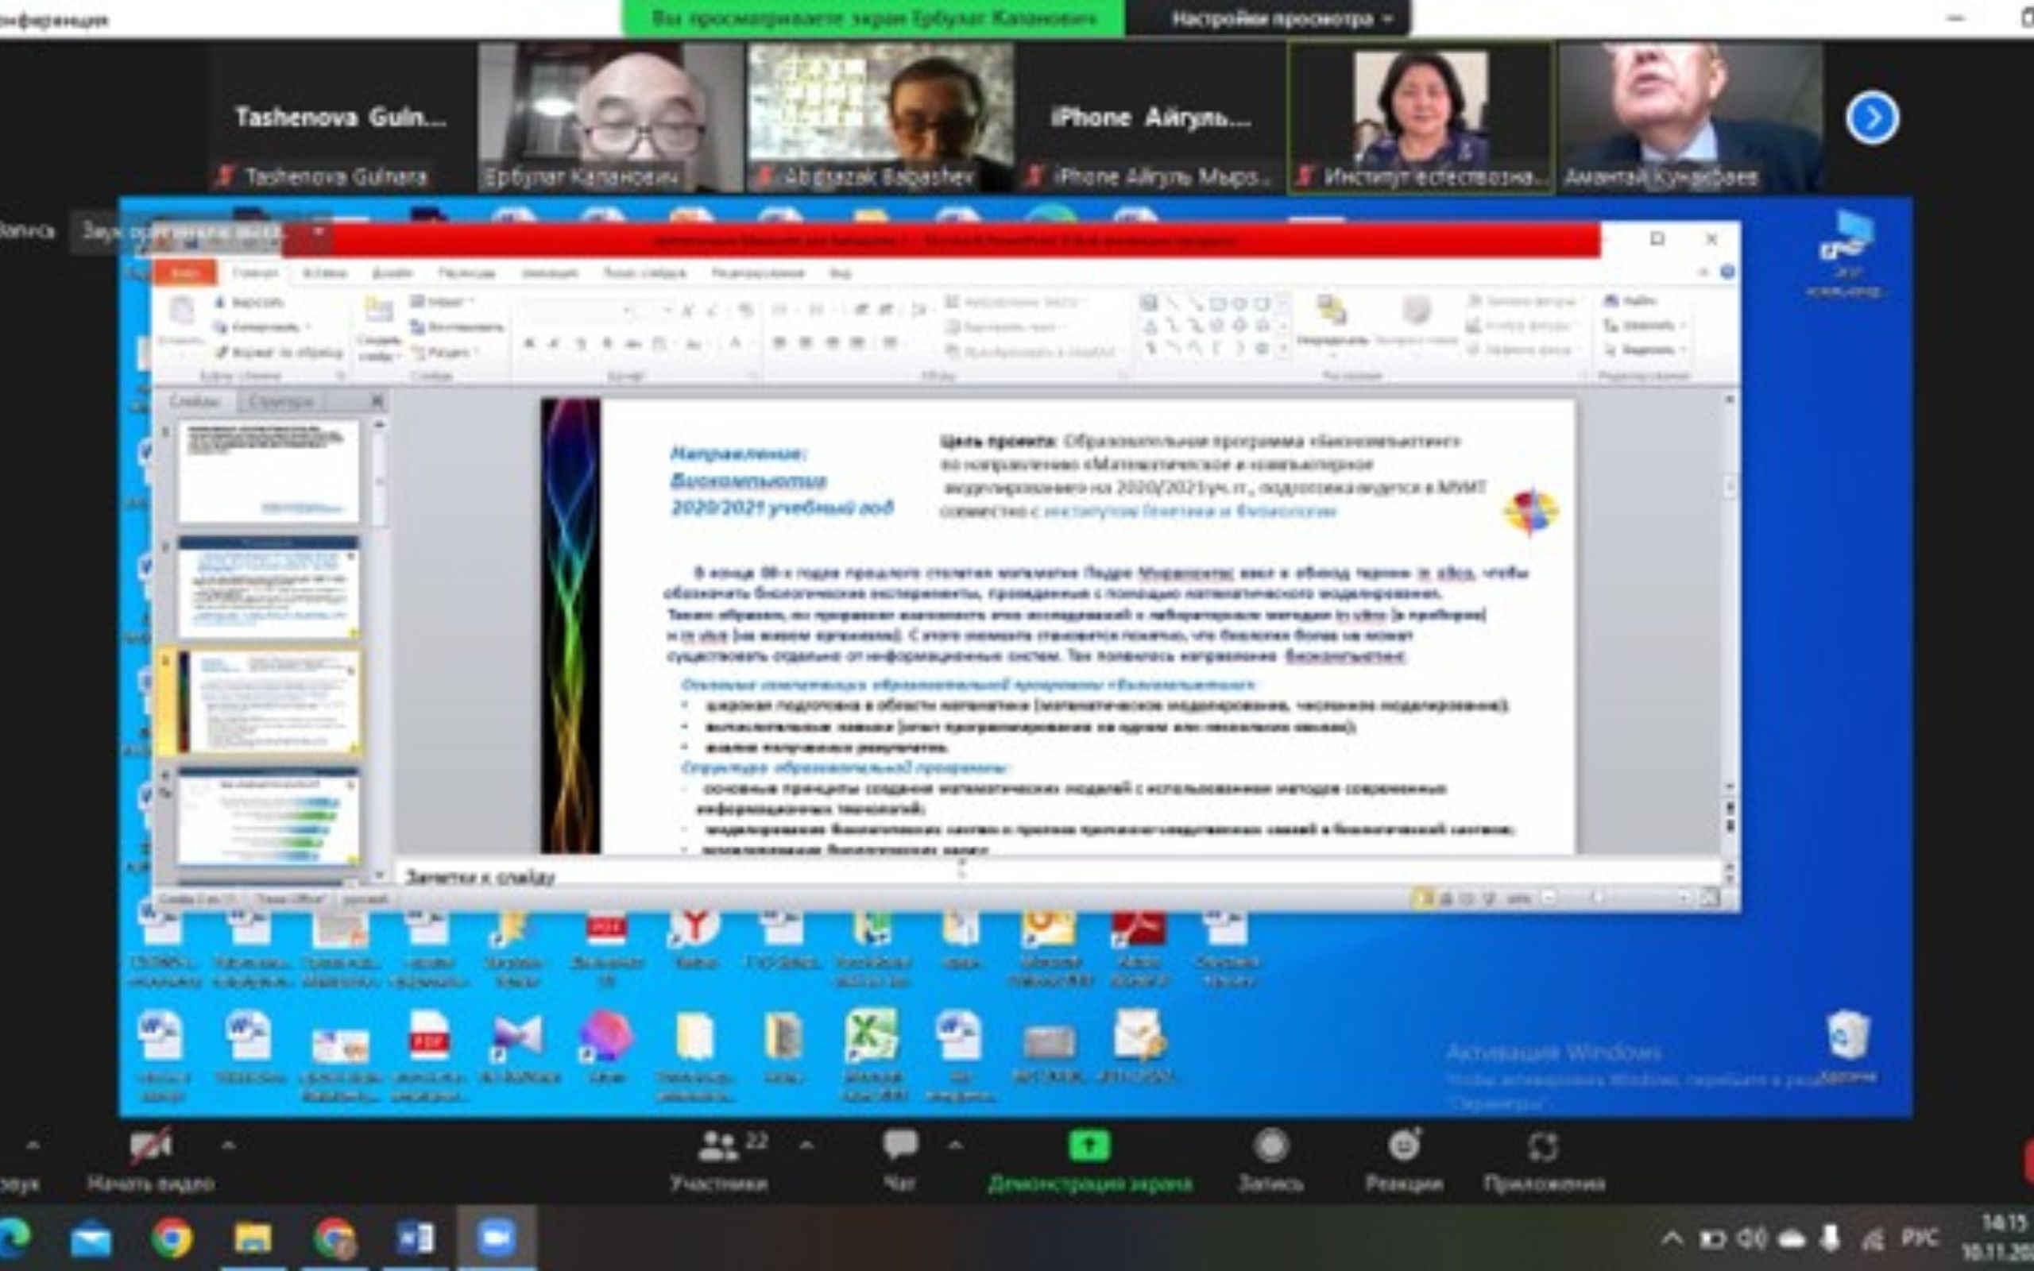2034x1271 pixels.
Task: Expand the video options arrow
Action: (x=228, y=1145)
